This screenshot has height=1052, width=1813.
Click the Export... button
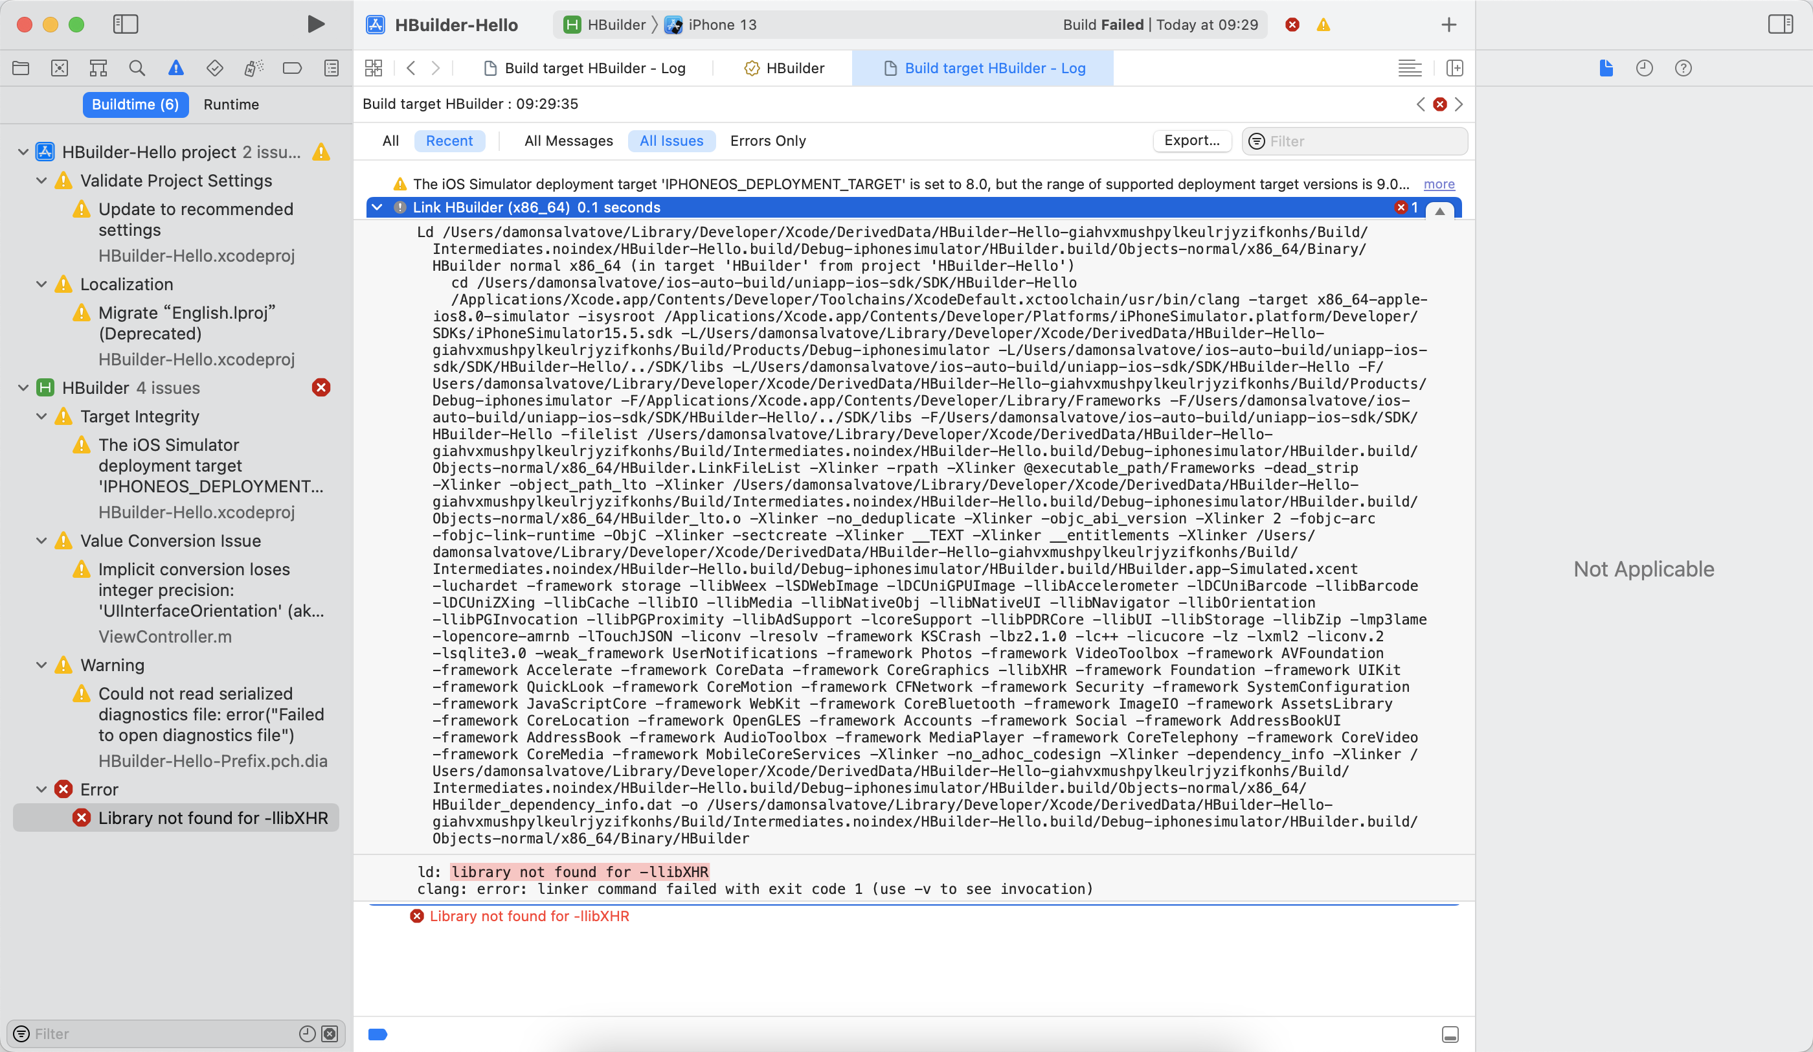click(1191, 141)
